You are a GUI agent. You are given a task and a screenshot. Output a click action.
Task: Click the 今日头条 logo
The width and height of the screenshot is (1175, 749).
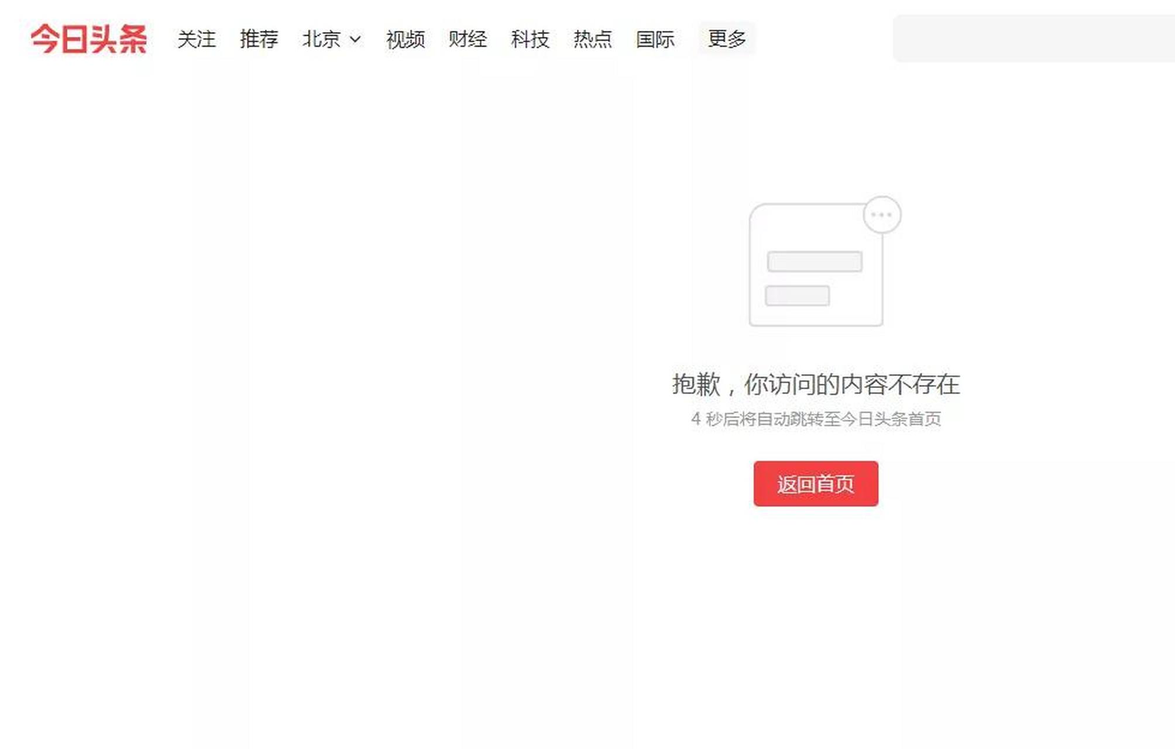[x=88, y=39]
